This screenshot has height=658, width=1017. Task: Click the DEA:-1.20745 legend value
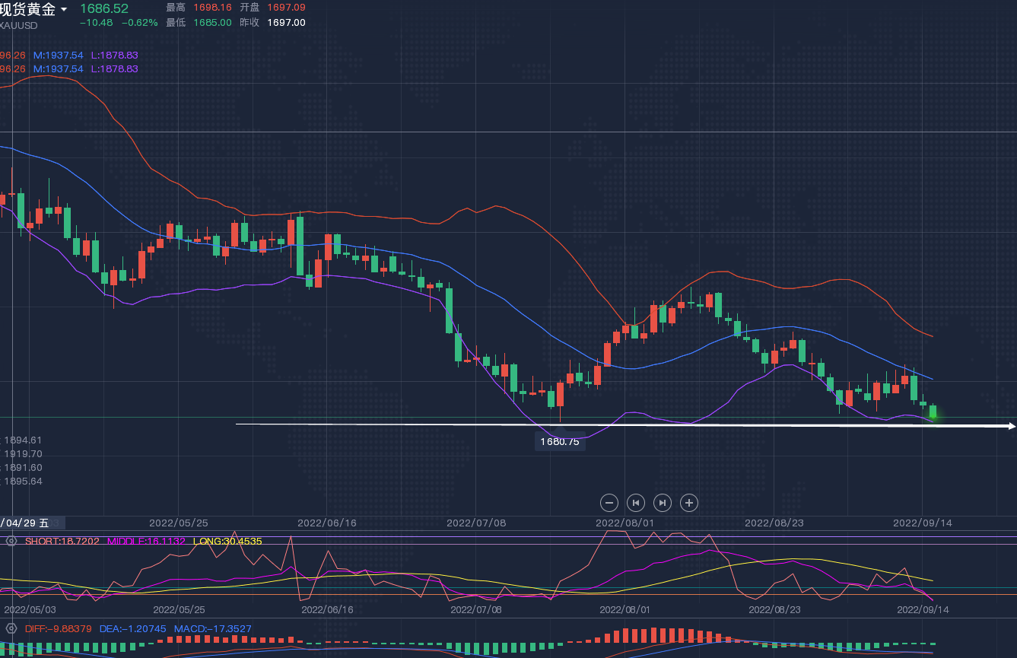pos(132,629)
